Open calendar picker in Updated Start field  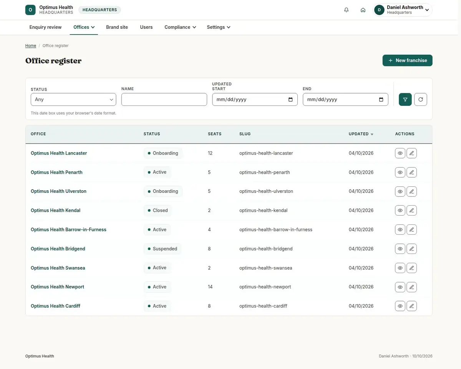click(290, 99)
